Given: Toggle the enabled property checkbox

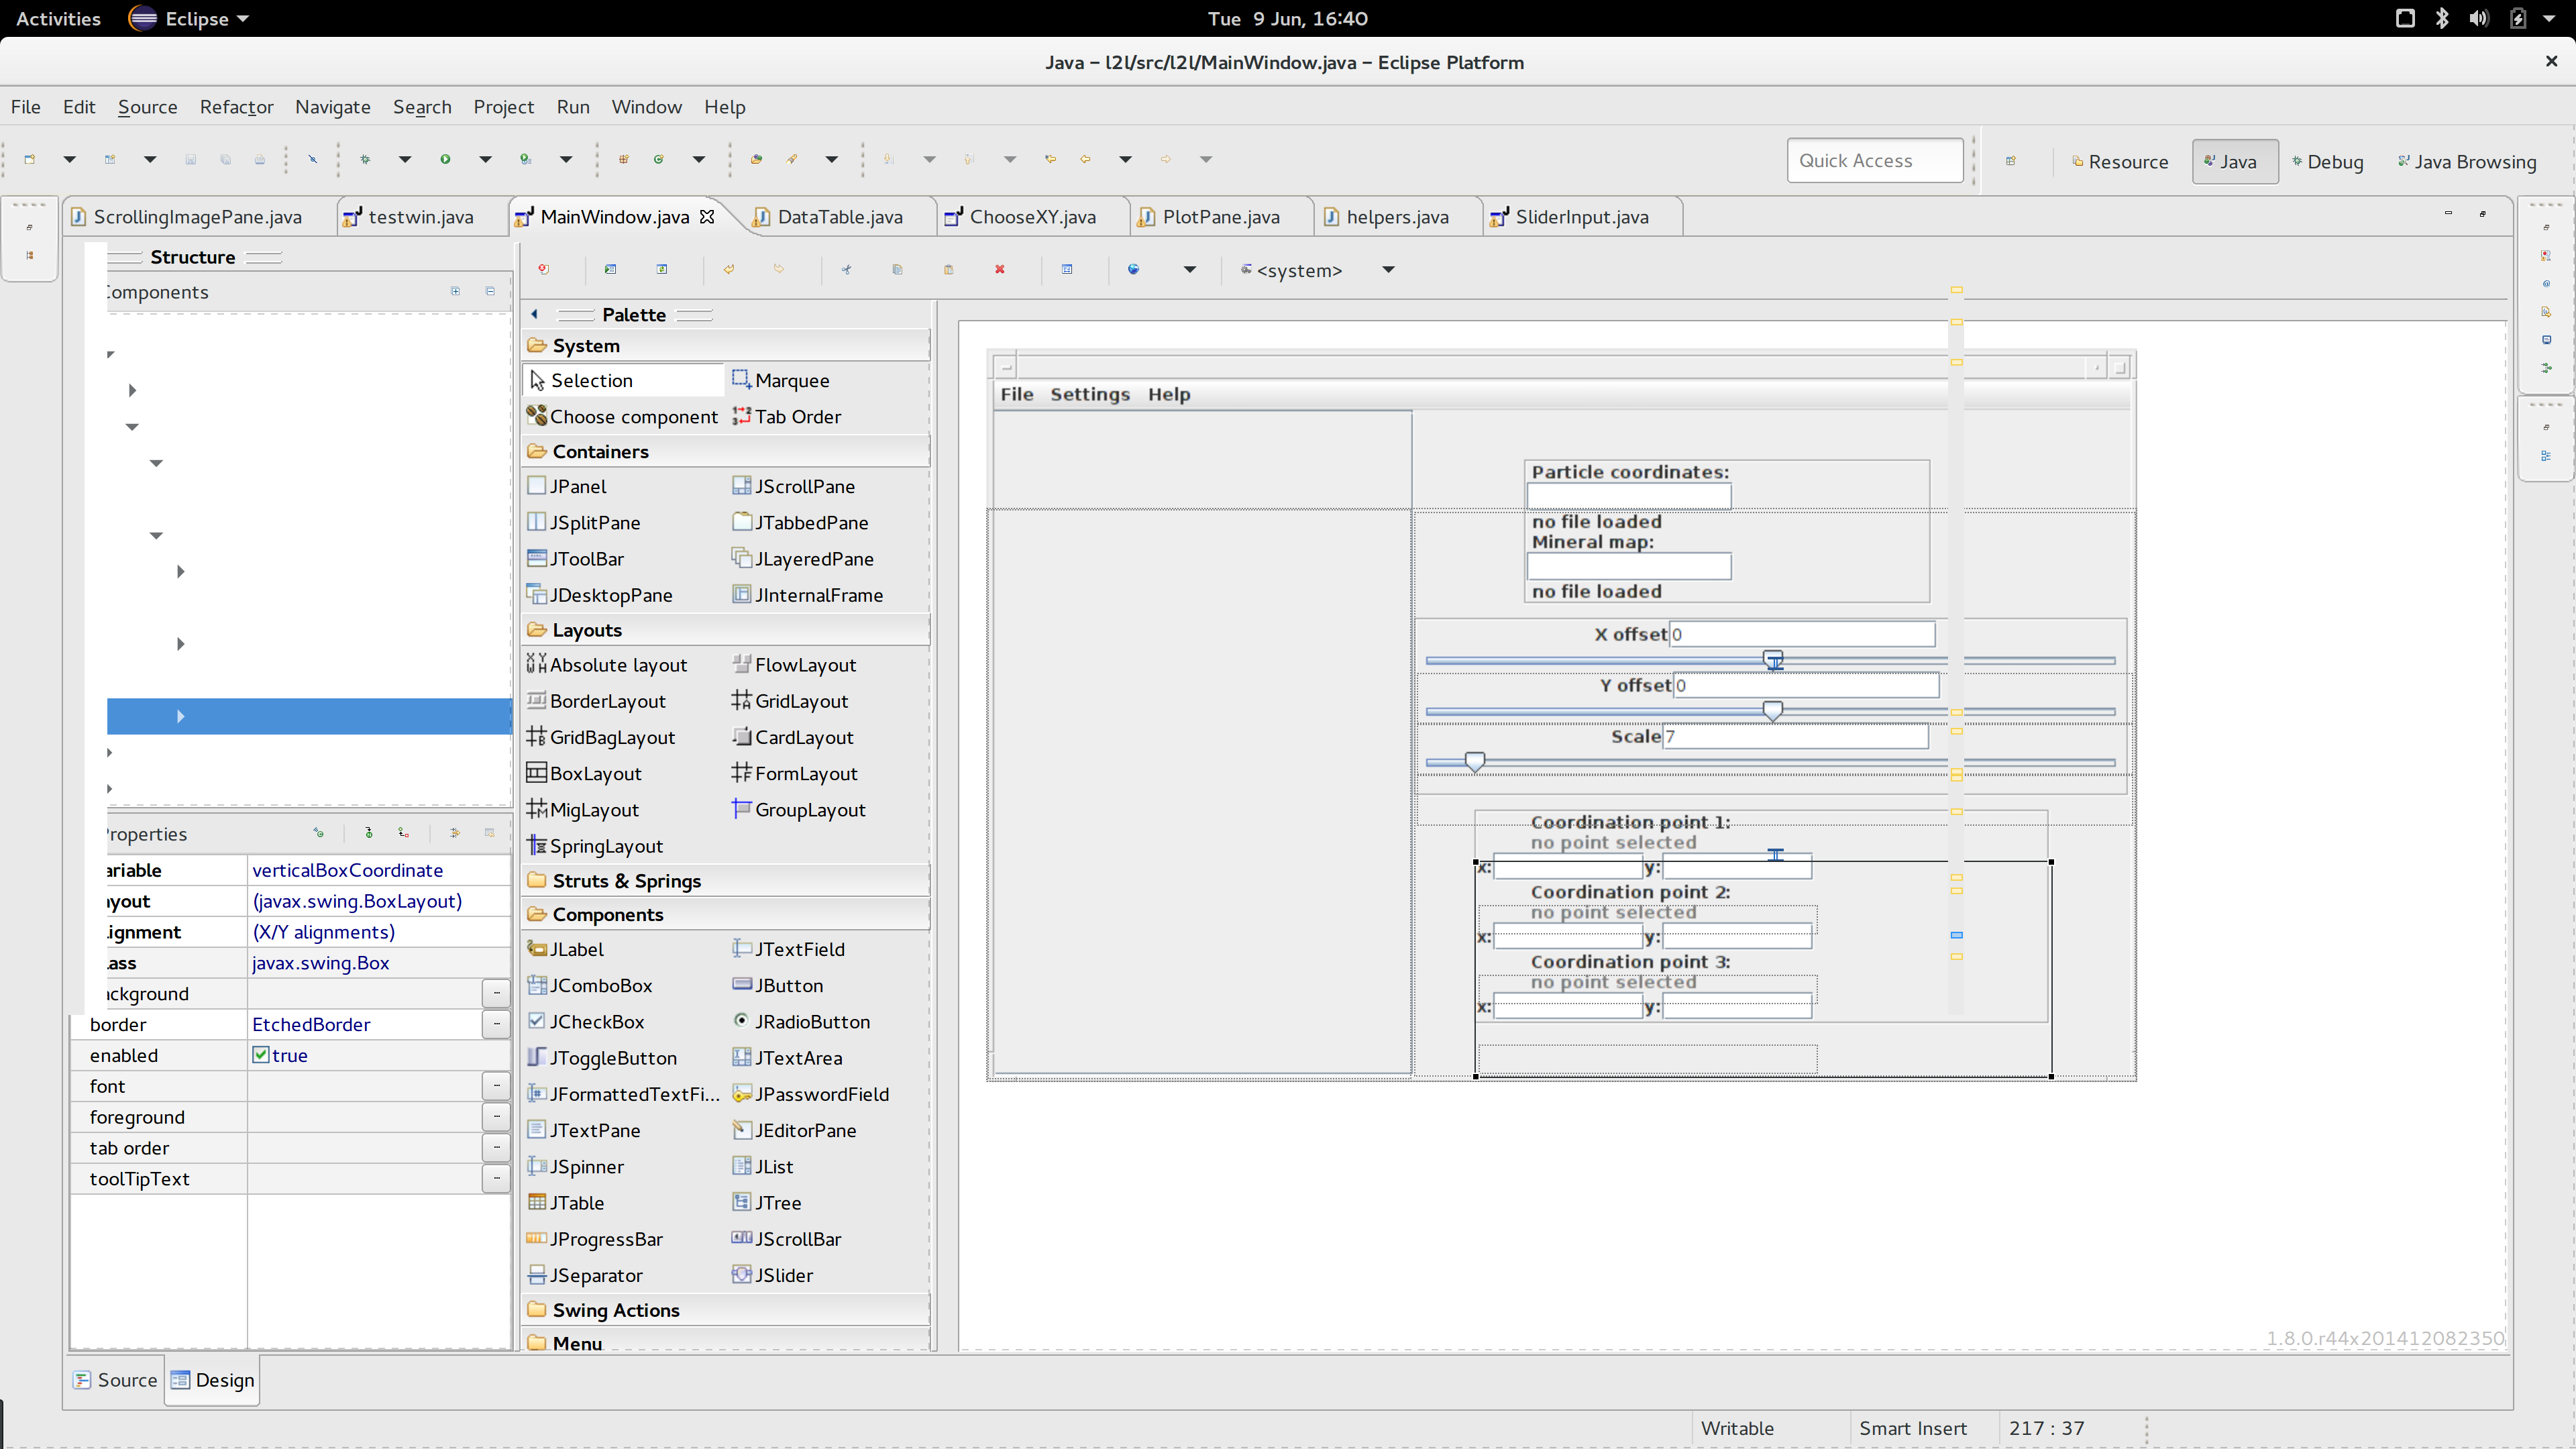Looking at the screenshot, I should [261, 1055].
